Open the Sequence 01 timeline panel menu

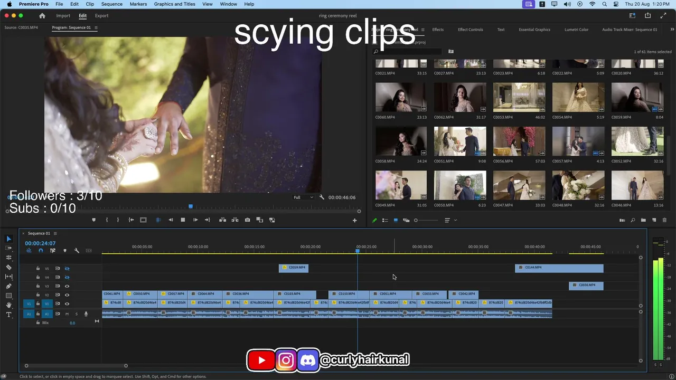(x=55, y=233)
